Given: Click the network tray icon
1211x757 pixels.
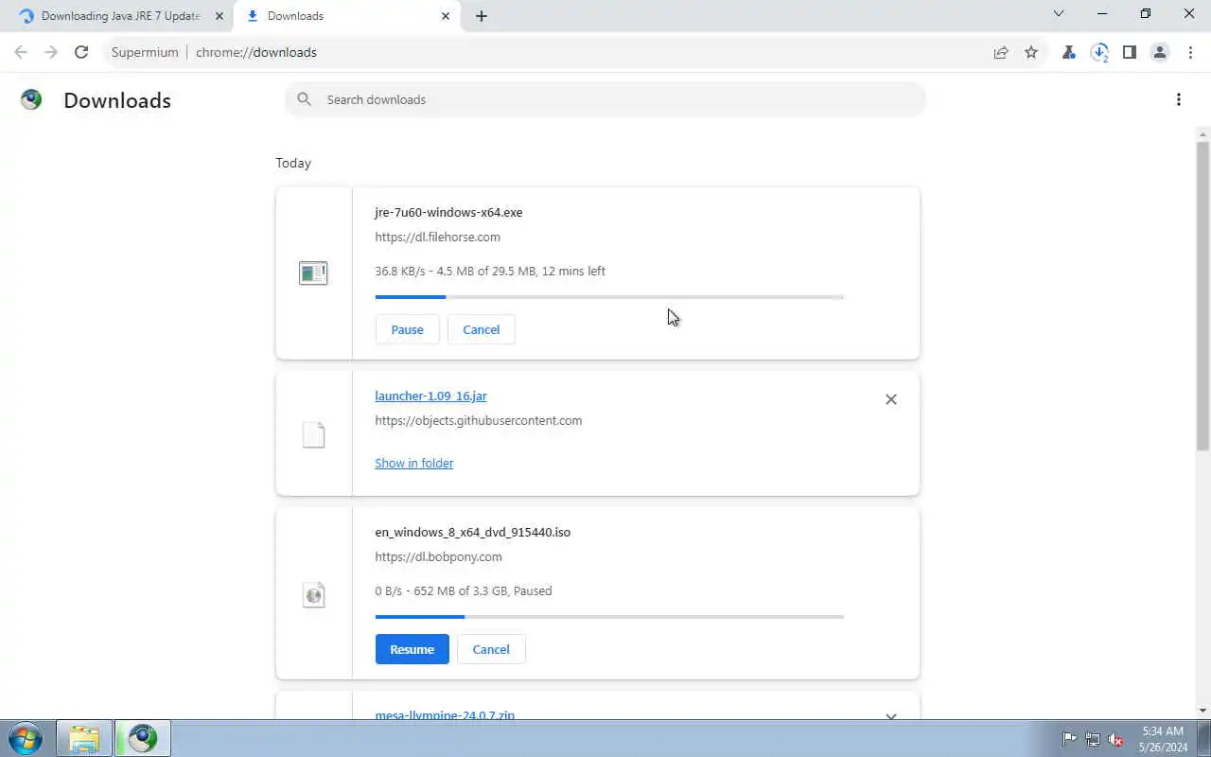Looking at the screenshot, I should tap(1093, 739).
